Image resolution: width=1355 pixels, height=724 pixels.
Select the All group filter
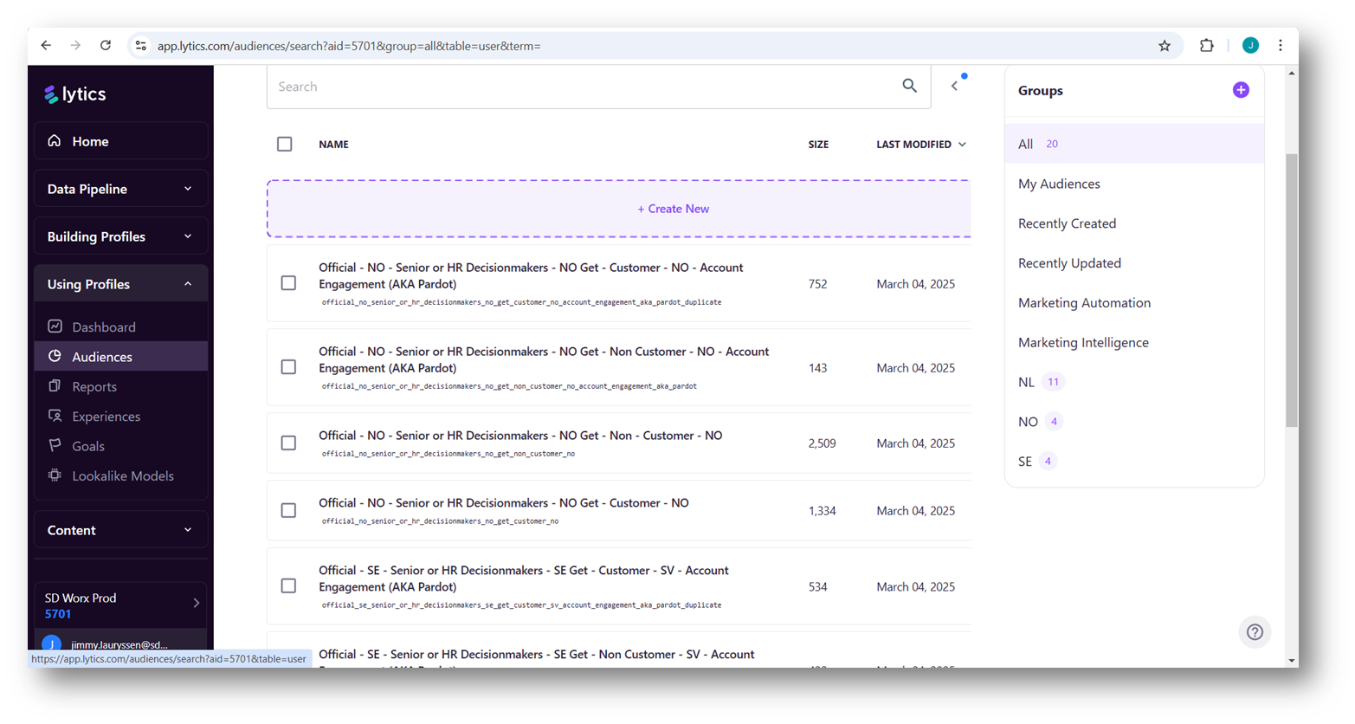(1134, 144)
